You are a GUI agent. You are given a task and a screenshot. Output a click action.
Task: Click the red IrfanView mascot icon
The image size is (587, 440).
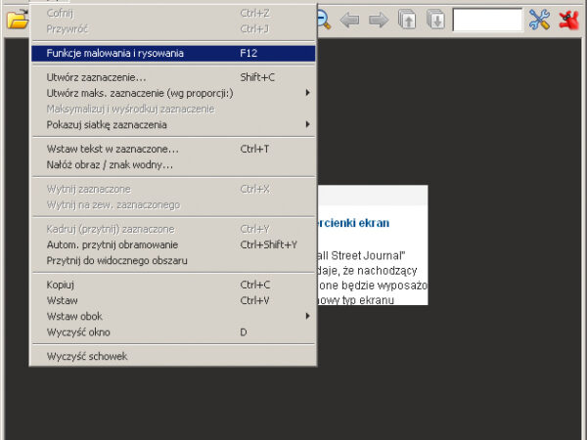point(570,20)
